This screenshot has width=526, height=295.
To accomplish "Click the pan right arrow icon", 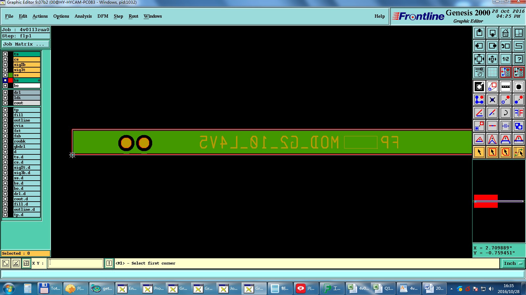I will 492,46.
